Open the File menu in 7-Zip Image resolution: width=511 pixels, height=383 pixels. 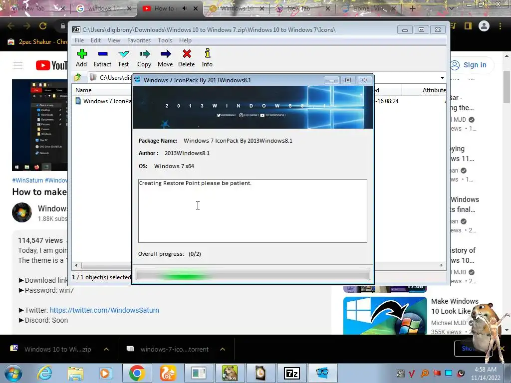tap(79, 40)
